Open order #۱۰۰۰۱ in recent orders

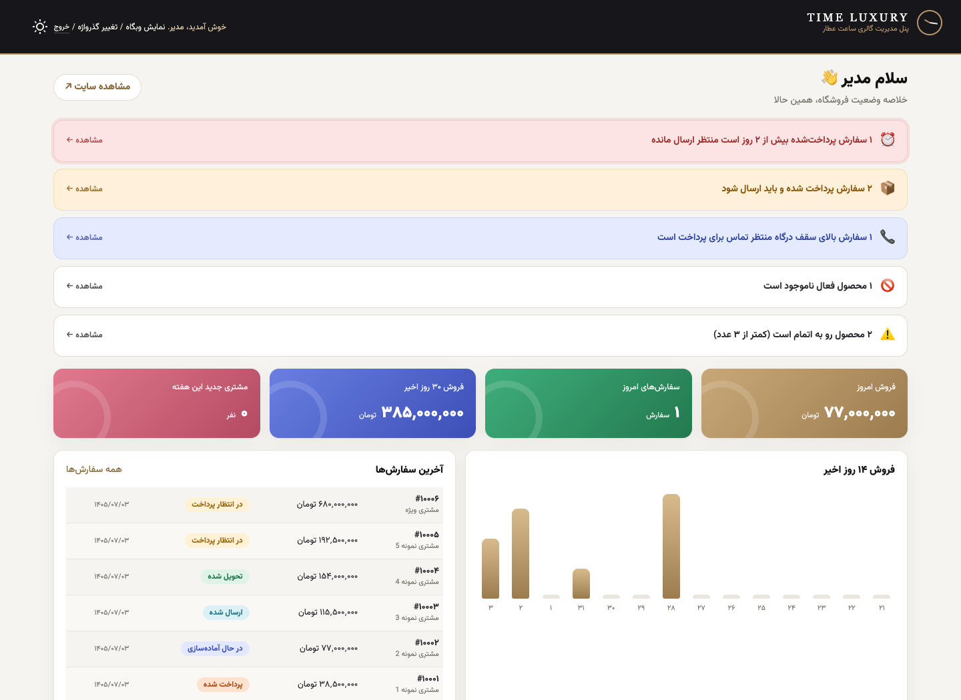pyautogui.click(x=428, y=679)
